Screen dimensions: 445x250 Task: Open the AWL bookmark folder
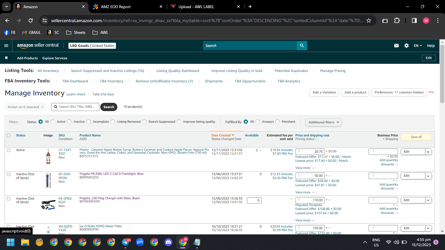100,33
